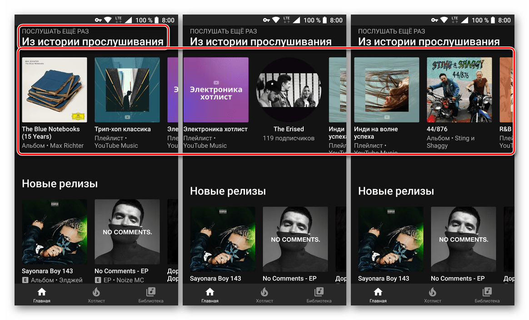The width and height of the screenshot is (529, 320).
Task: Tap VPN key icon in left phone status bar
Action: [x=98, y=20]
